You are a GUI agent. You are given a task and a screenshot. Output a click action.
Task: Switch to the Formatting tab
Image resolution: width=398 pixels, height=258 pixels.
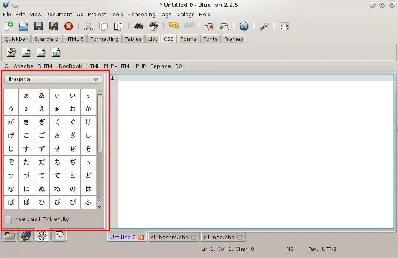pyautogui.click(x=105, y=39)
